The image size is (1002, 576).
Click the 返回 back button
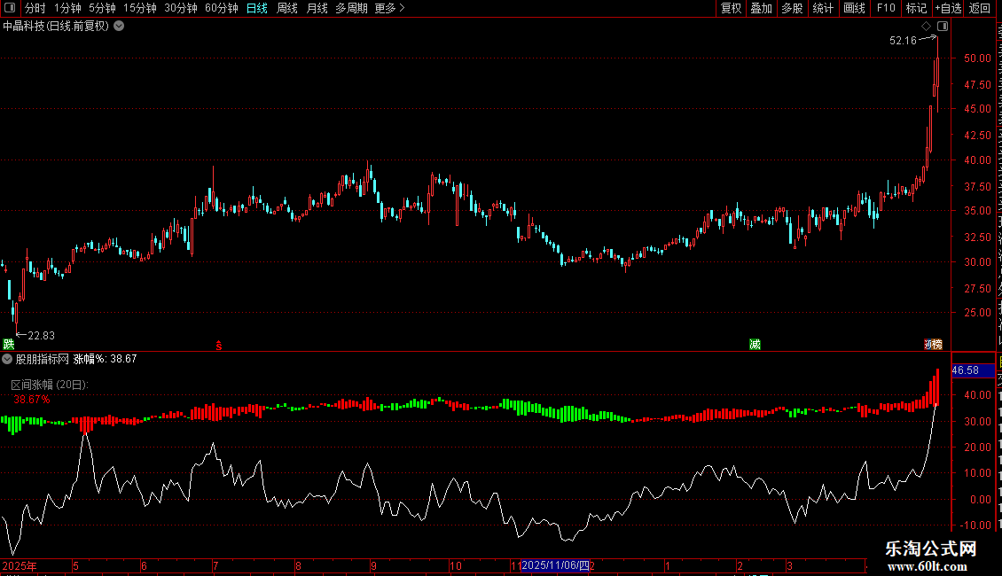coord(980,8)
